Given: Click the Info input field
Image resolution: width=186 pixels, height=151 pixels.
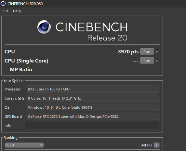Looking at the screenshot, I should [x=93, y=126].
